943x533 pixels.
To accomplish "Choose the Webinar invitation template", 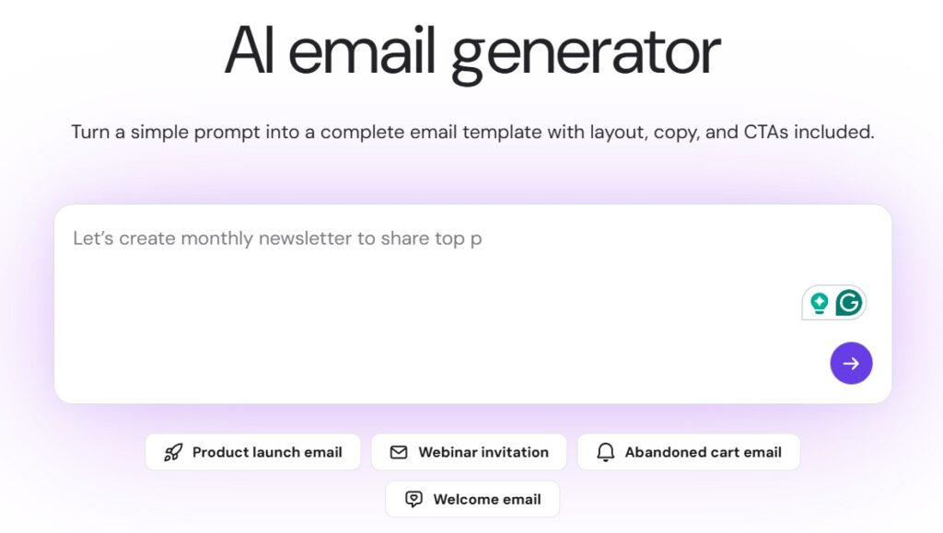I will pyautogui.click(x=469, y=451).
